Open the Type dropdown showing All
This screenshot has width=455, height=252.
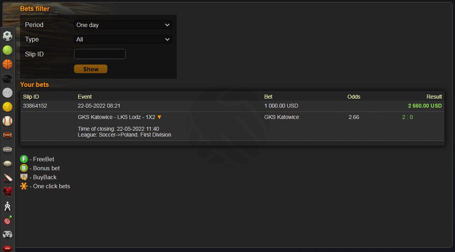[x=123, y=40]
